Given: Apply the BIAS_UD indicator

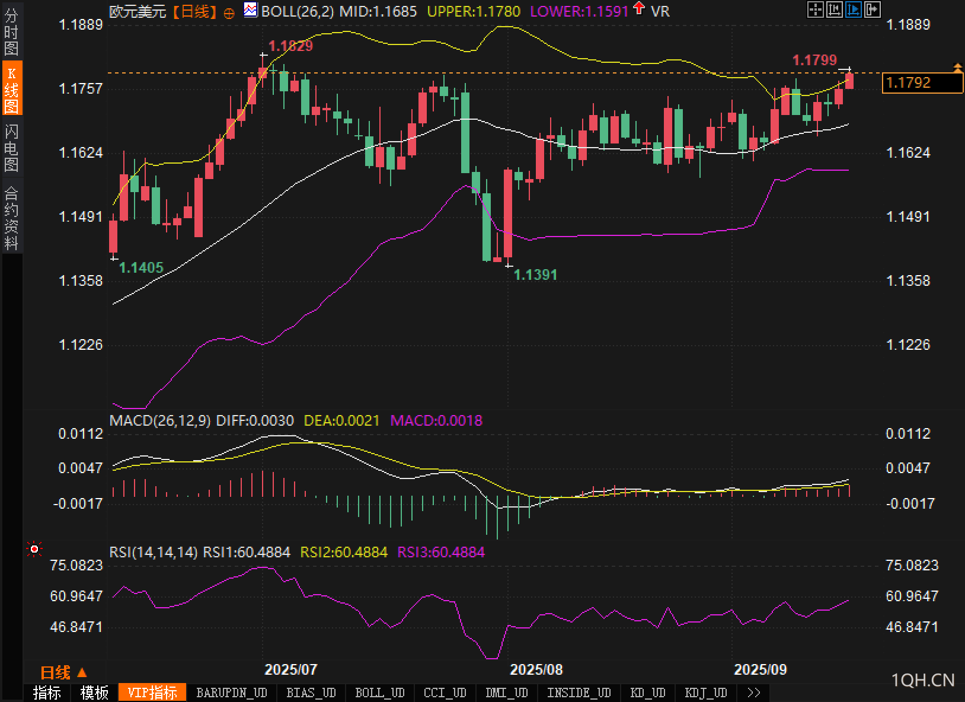Looking at the screenshot, I should 311,693.
